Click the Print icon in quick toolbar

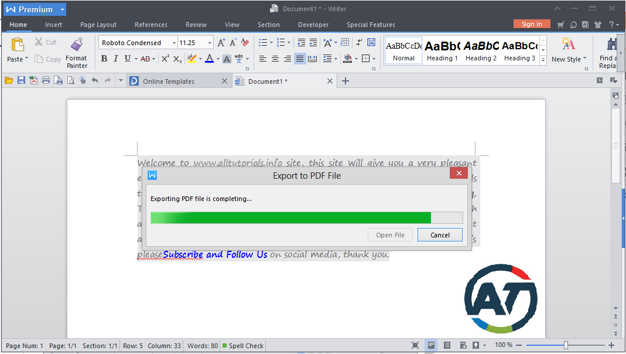[x=46, y=81]
